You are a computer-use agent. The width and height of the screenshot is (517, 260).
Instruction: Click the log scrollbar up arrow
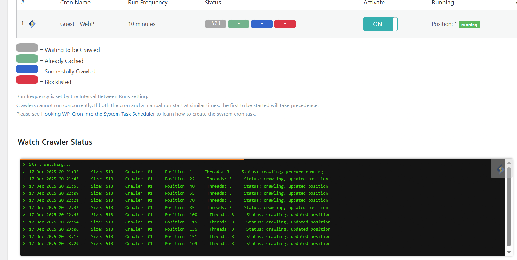tap(509, 163)
